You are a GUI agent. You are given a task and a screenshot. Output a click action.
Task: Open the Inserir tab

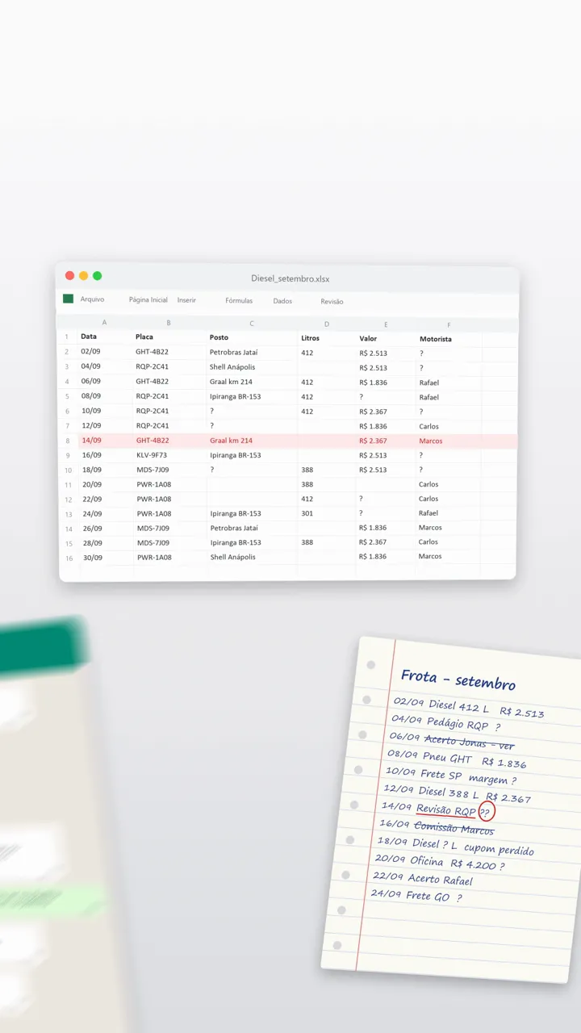186,300
